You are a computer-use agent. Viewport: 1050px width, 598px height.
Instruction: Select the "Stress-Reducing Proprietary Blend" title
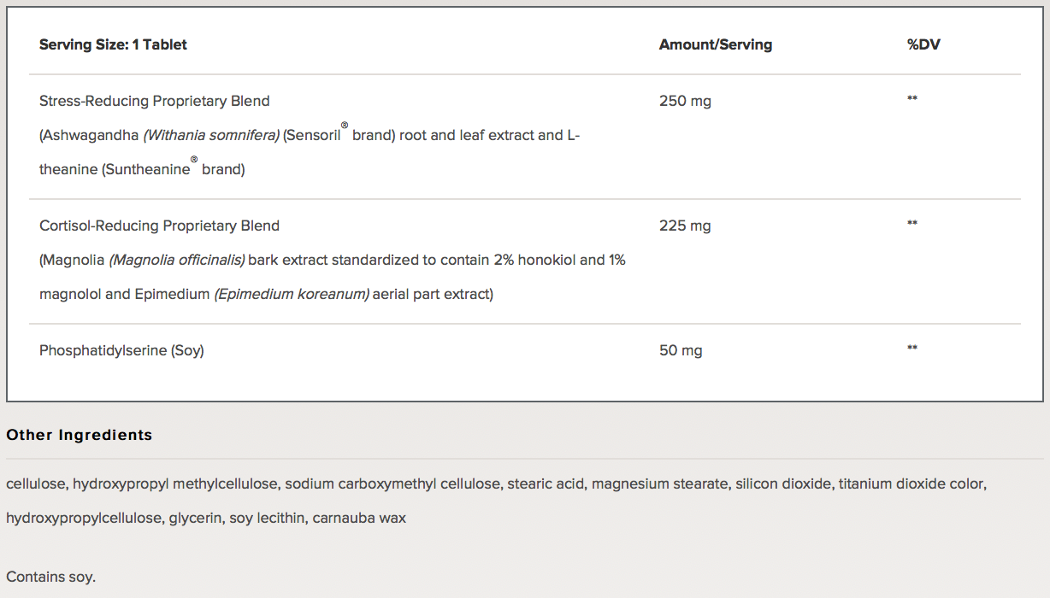tap(154, 101)
